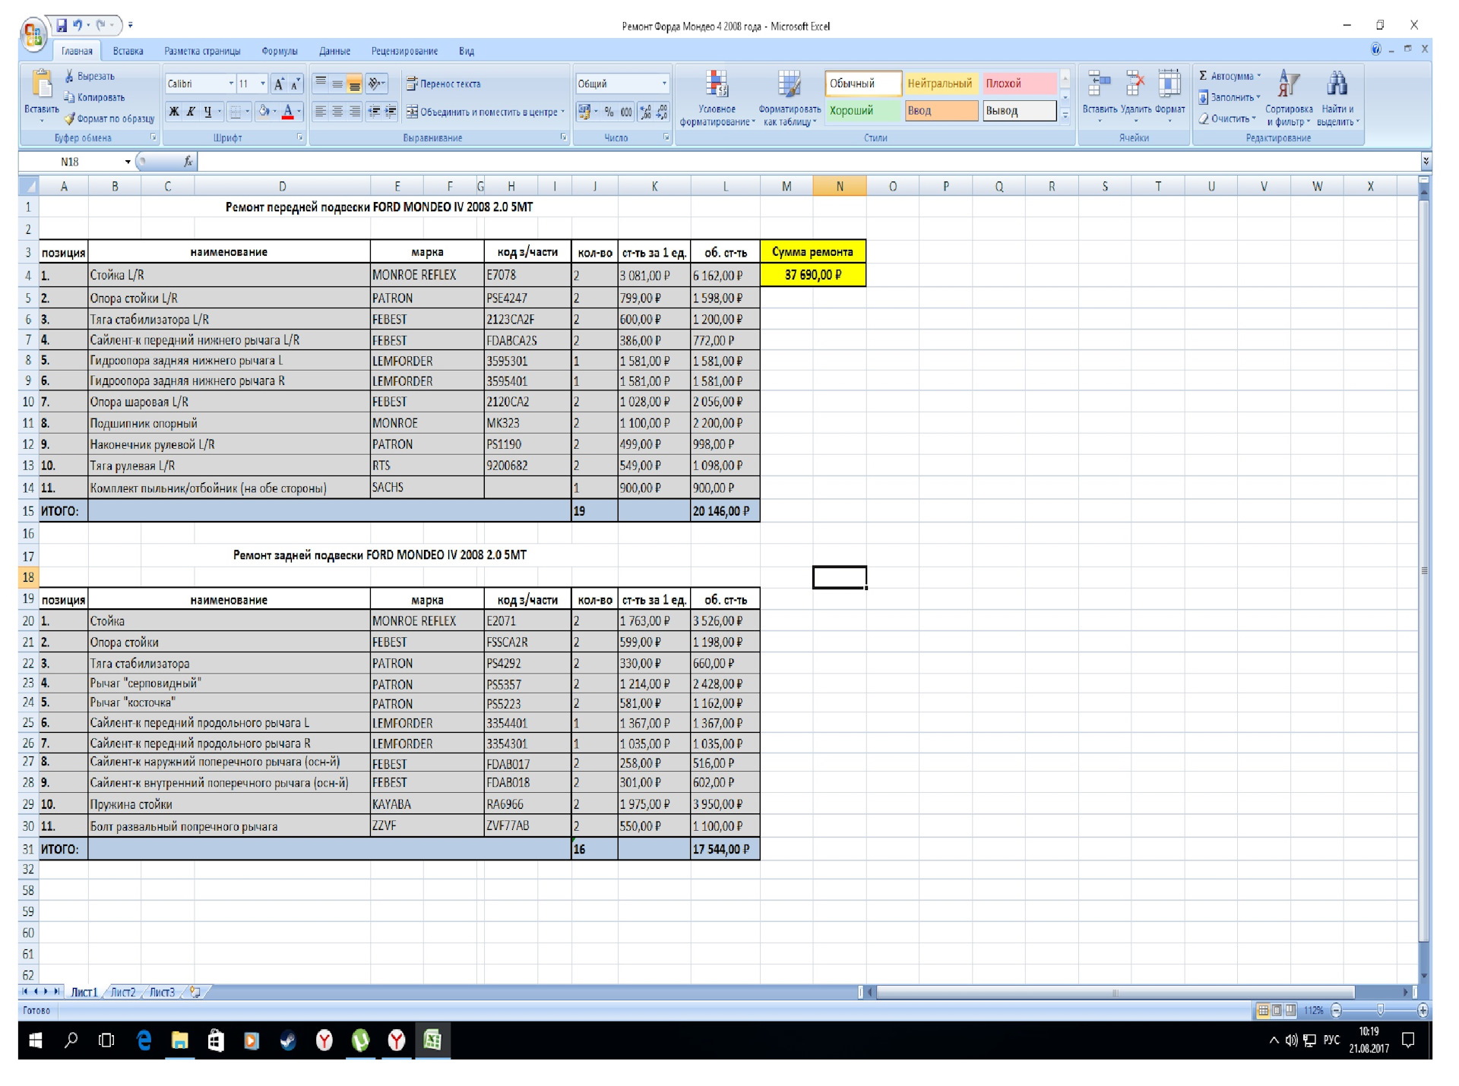The image size is (1459, 1086).
Task: Toggle underline Ч formatting
Action: point(207,112)
